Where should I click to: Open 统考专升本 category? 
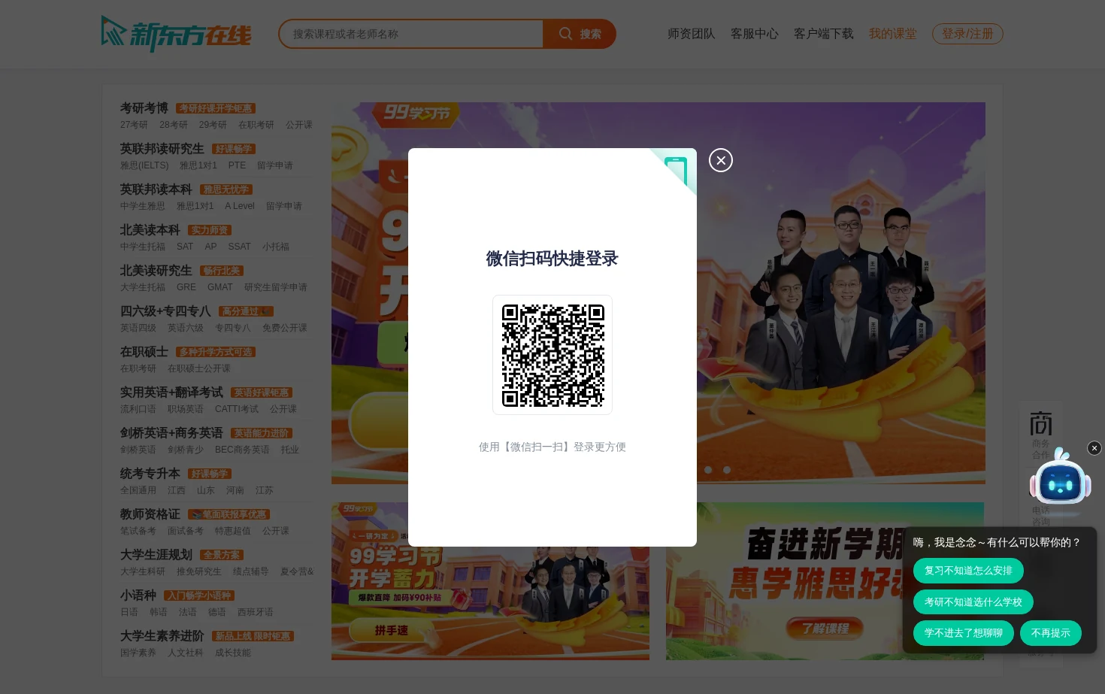point(150,474)
